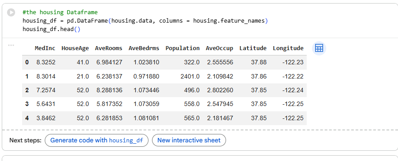This screenshot has height=161, width=398.
Task: Run the housing DataFrame code cell
Action: (11, 12)
